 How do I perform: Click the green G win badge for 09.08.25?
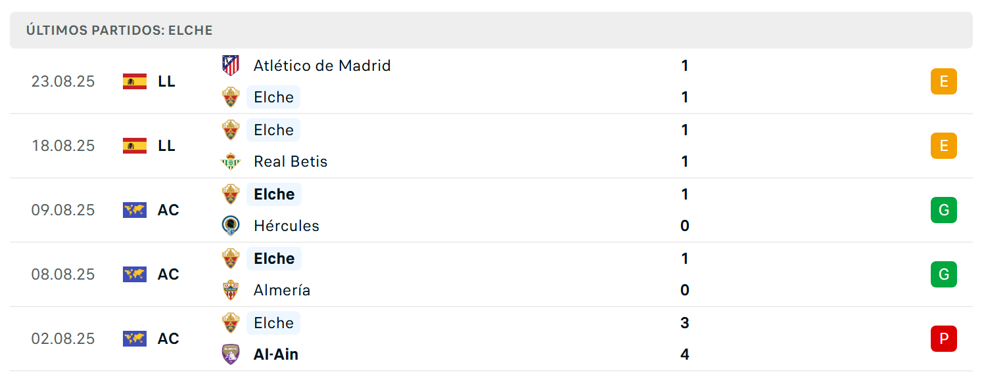[x=944, y=210]
